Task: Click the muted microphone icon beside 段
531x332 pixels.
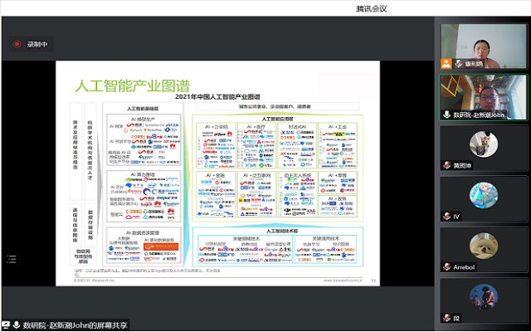Action: [x=446, y=318]
